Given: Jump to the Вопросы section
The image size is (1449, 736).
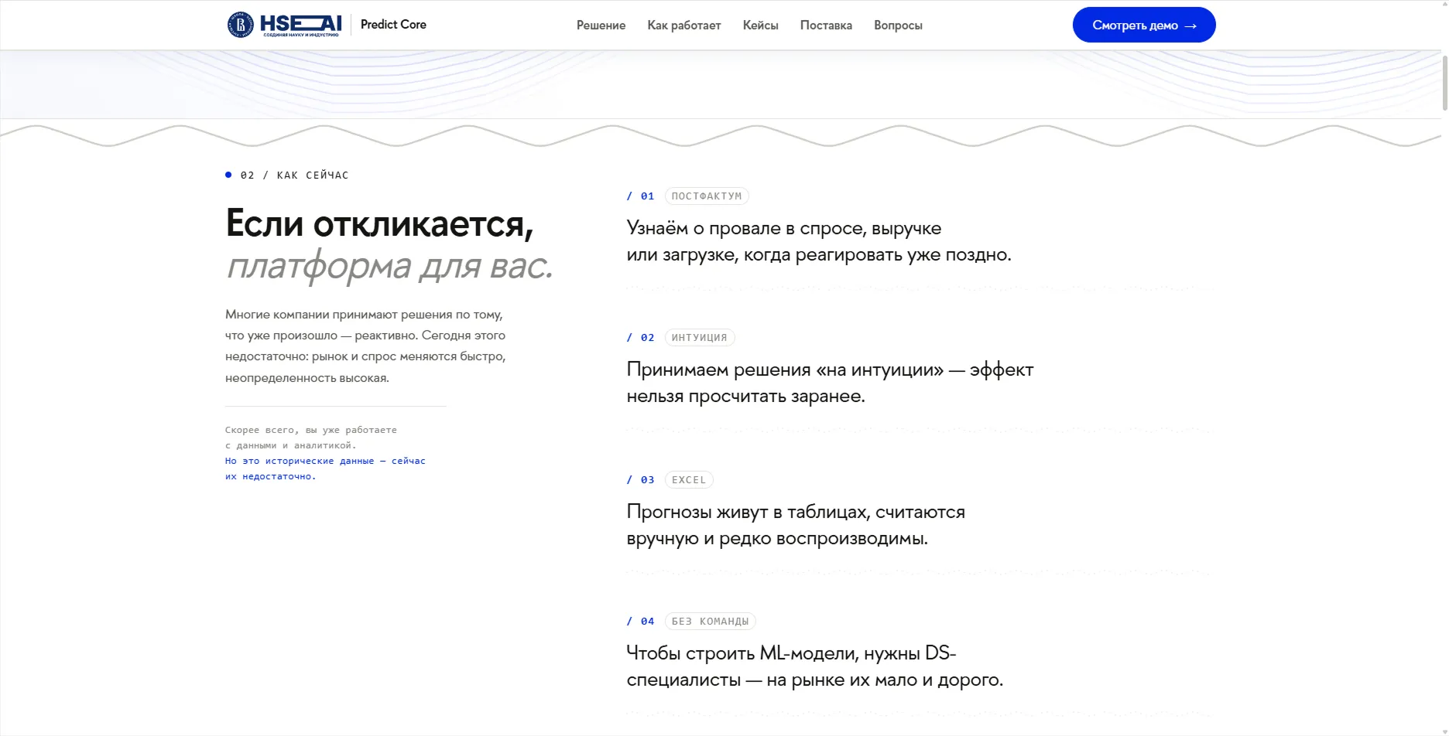Looking at the screenshot, I should pos(898,26).
